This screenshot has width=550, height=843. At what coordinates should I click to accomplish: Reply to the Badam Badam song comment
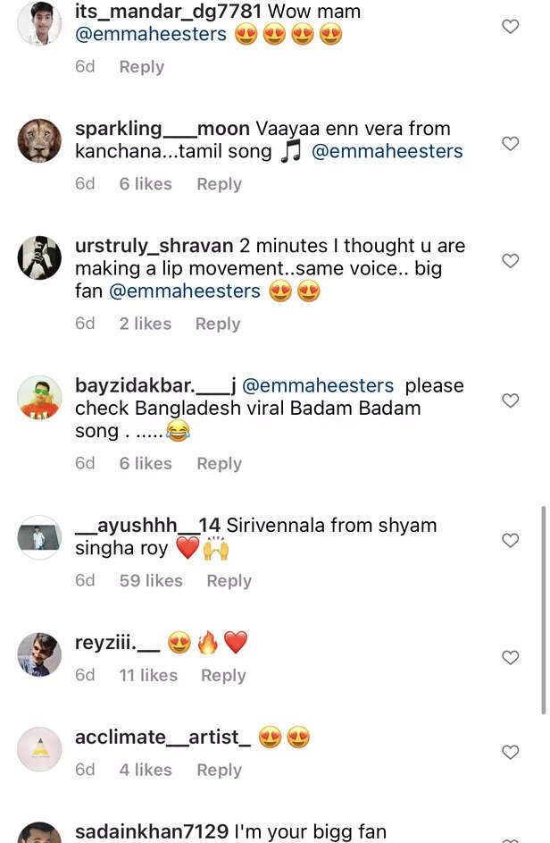coord(220,463)
